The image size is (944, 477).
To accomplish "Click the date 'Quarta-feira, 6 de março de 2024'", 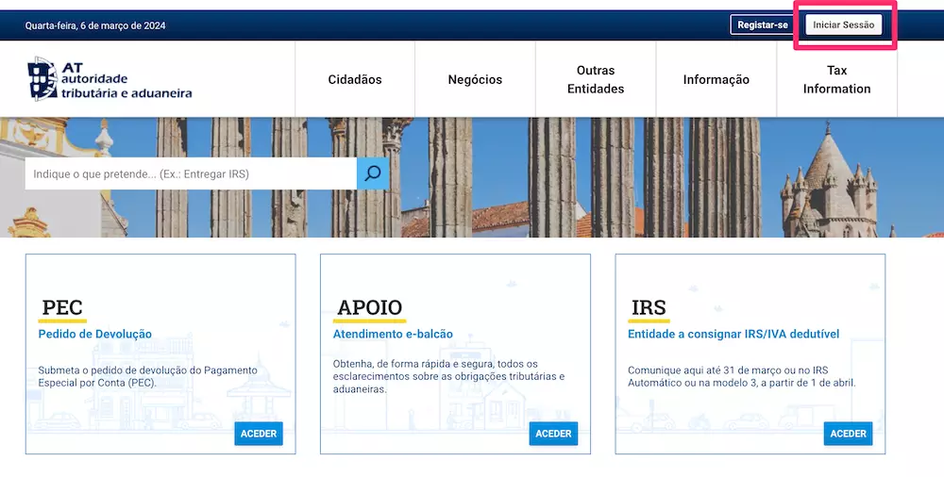I will [95, 25].
